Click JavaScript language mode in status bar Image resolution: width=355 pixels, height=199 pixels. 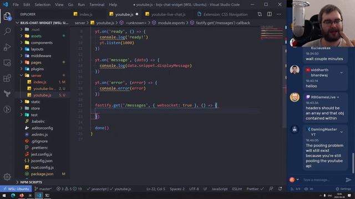(x=220, y=189)
